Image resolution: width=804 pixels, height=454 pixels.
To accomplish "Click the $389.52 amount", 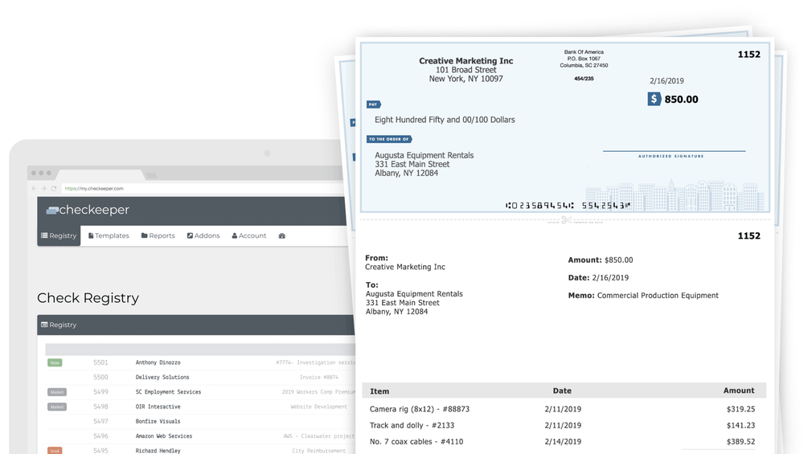I will [741, 442].
